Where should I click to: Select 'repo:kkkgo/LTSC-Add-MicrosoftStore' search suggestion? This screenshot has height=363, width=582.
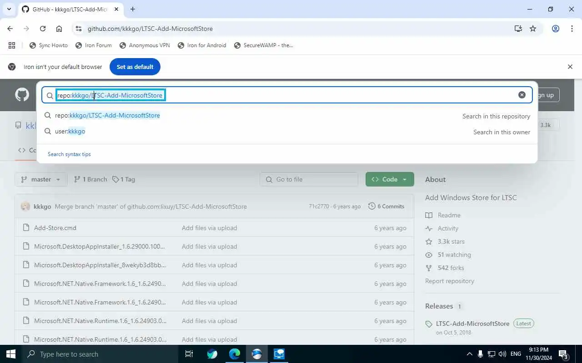[287, 115]
